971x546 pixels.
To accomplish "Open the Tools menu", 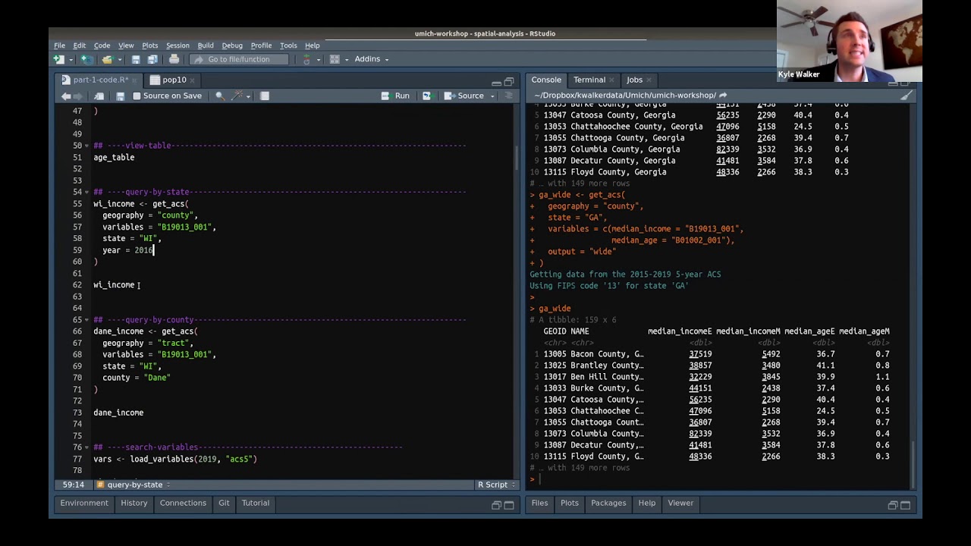I will (x=288, y=45).
